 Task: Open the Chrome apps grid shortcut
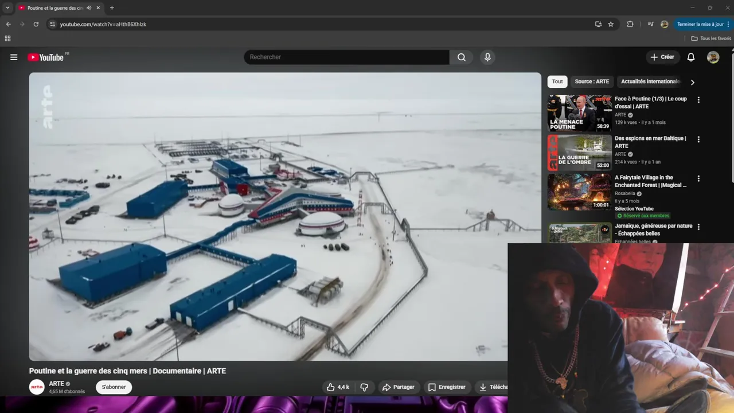7,38
